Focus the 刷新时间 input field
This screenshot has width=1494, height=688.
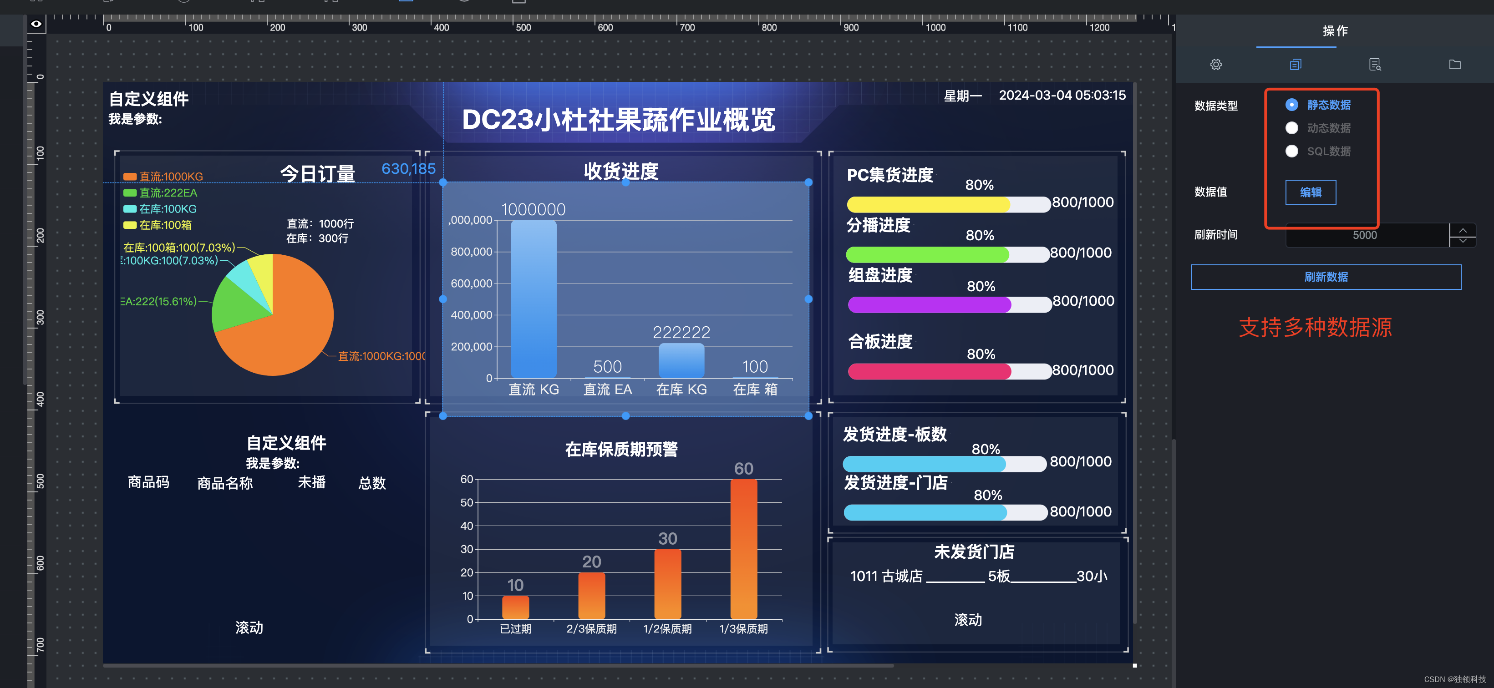point(1365,235)
